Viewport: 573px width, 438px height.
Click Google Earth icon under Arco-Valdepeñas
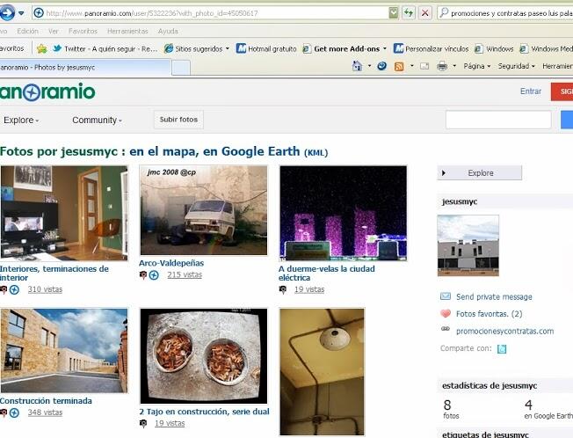(154, 275)
